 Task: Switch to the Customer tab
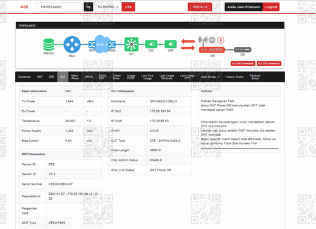coord(25,77)
